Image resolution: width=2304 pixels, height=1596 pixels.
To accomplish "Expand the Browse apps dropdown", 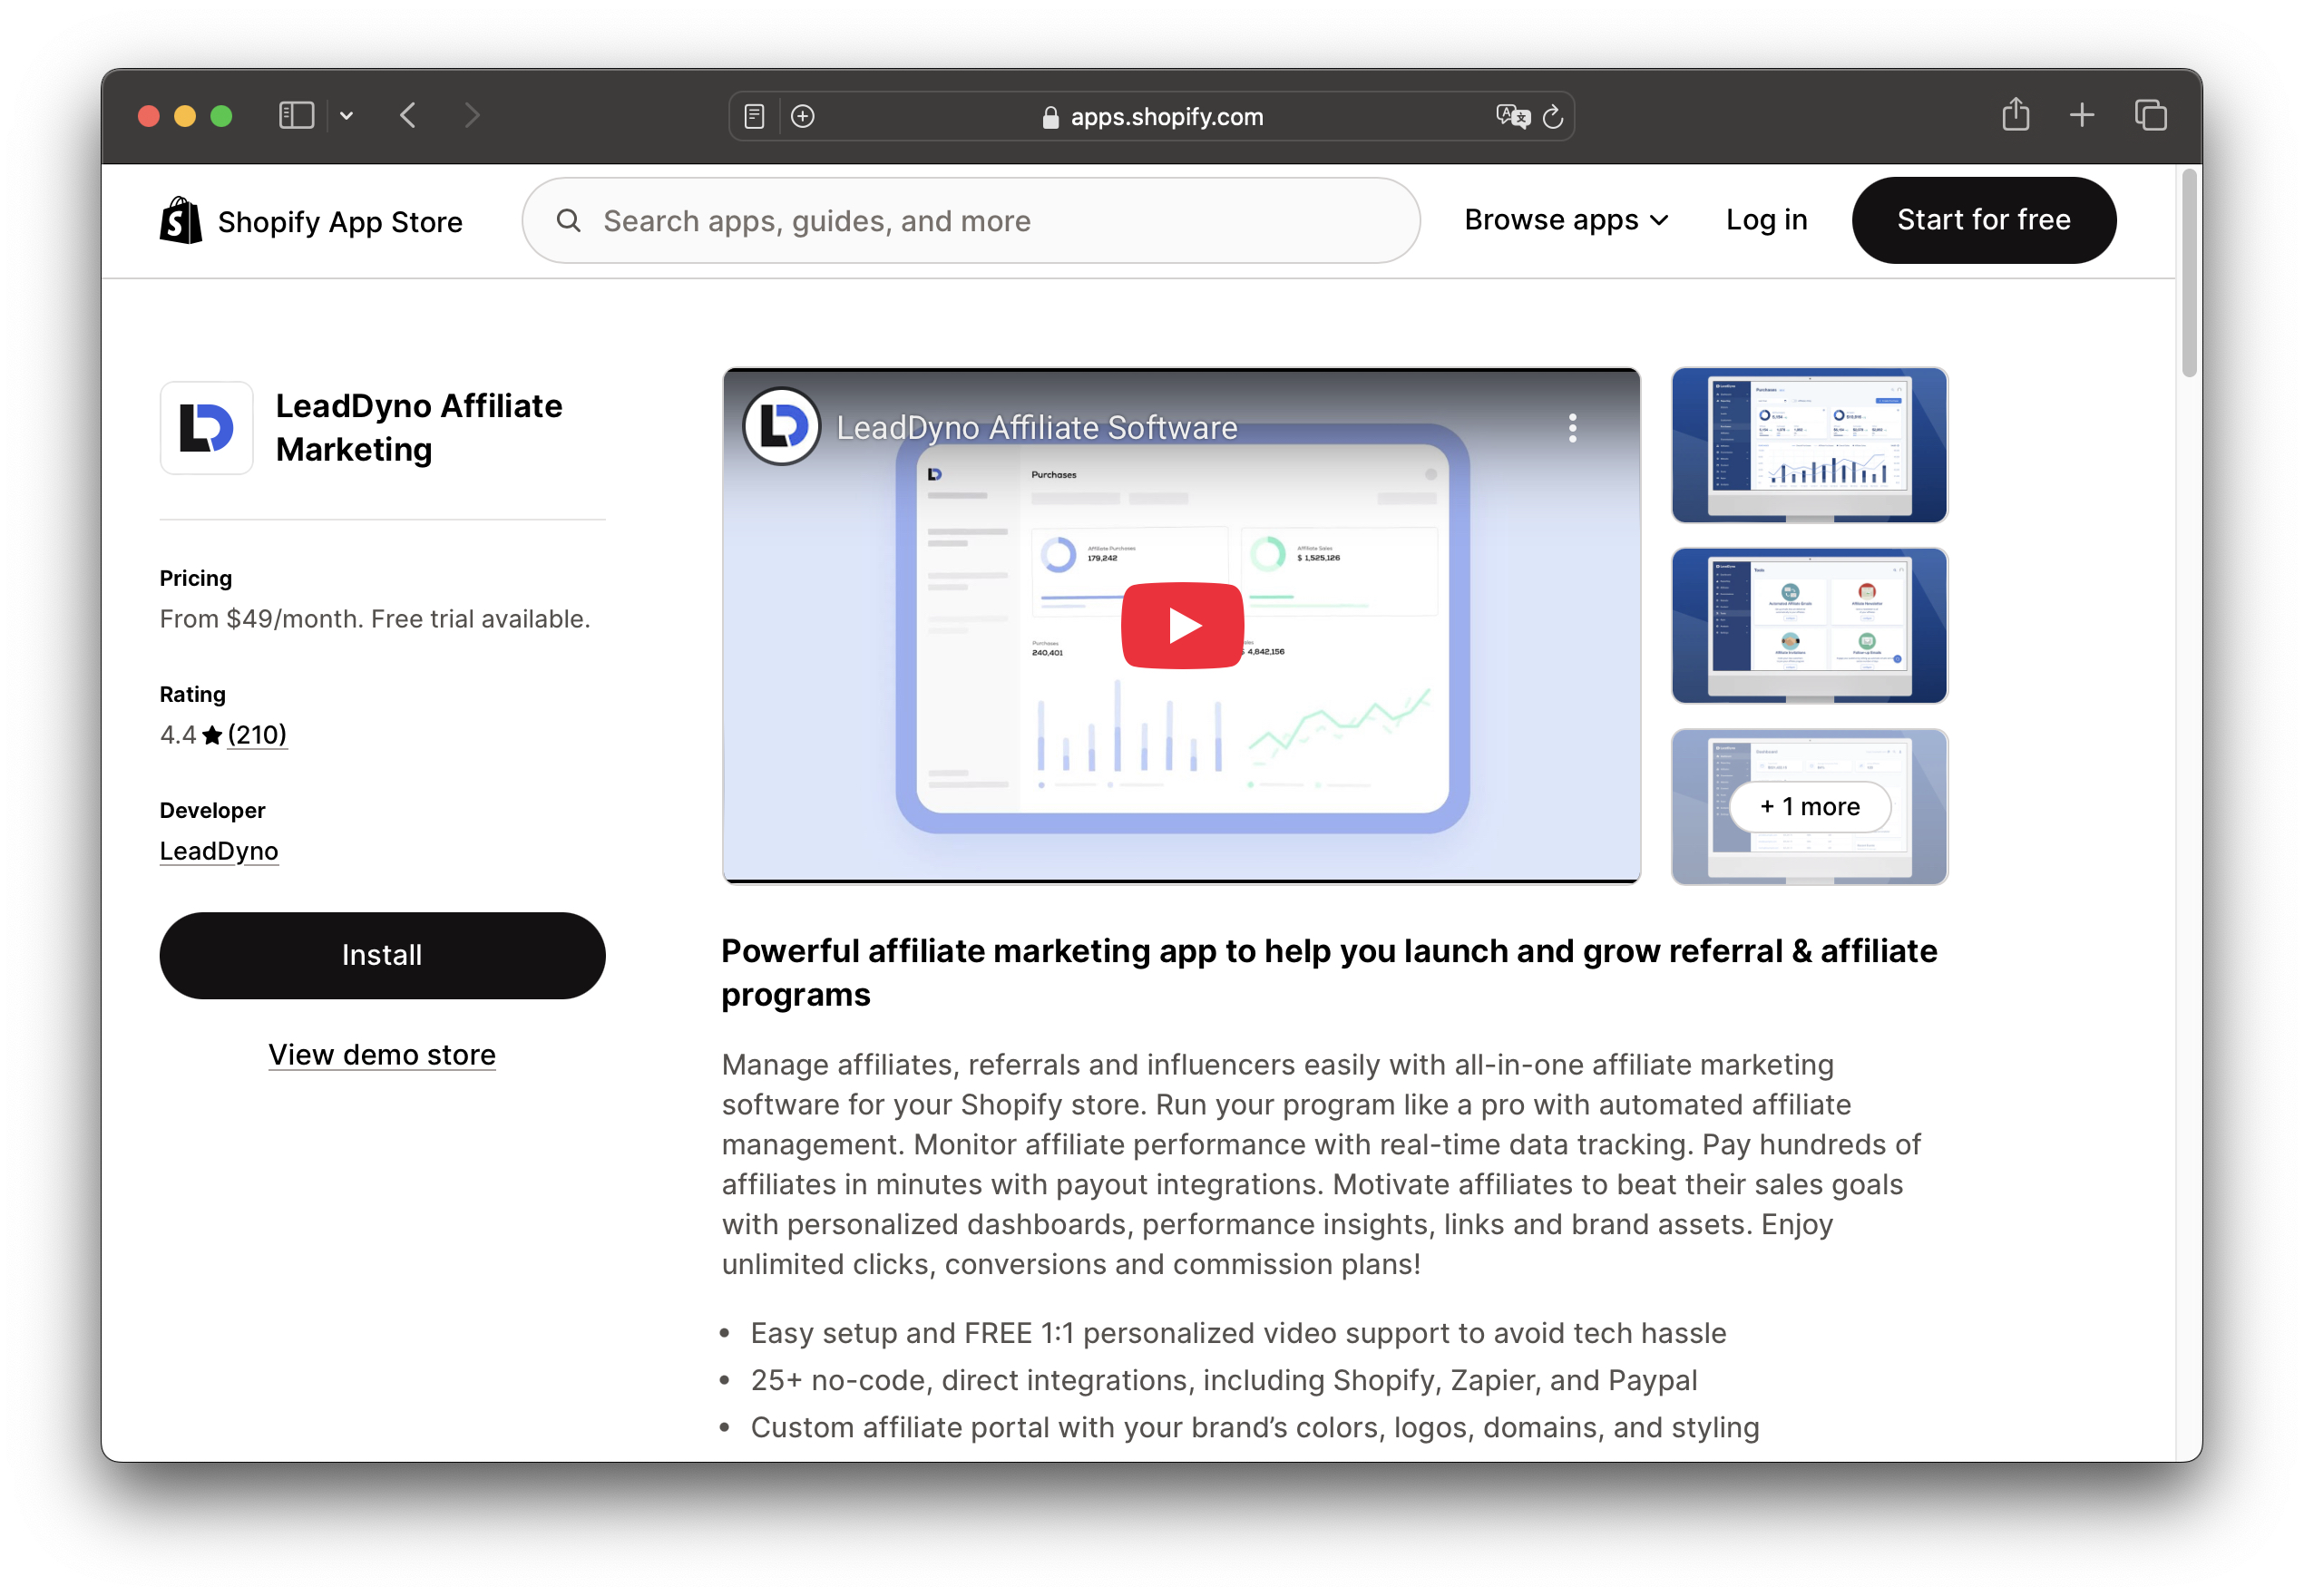I will (1566, 220).
